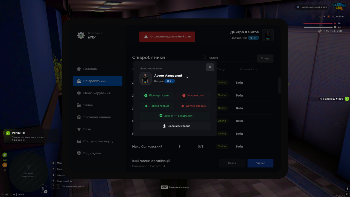
Task: Click the folder icon beside Заяви
Action: pos(79,105)
